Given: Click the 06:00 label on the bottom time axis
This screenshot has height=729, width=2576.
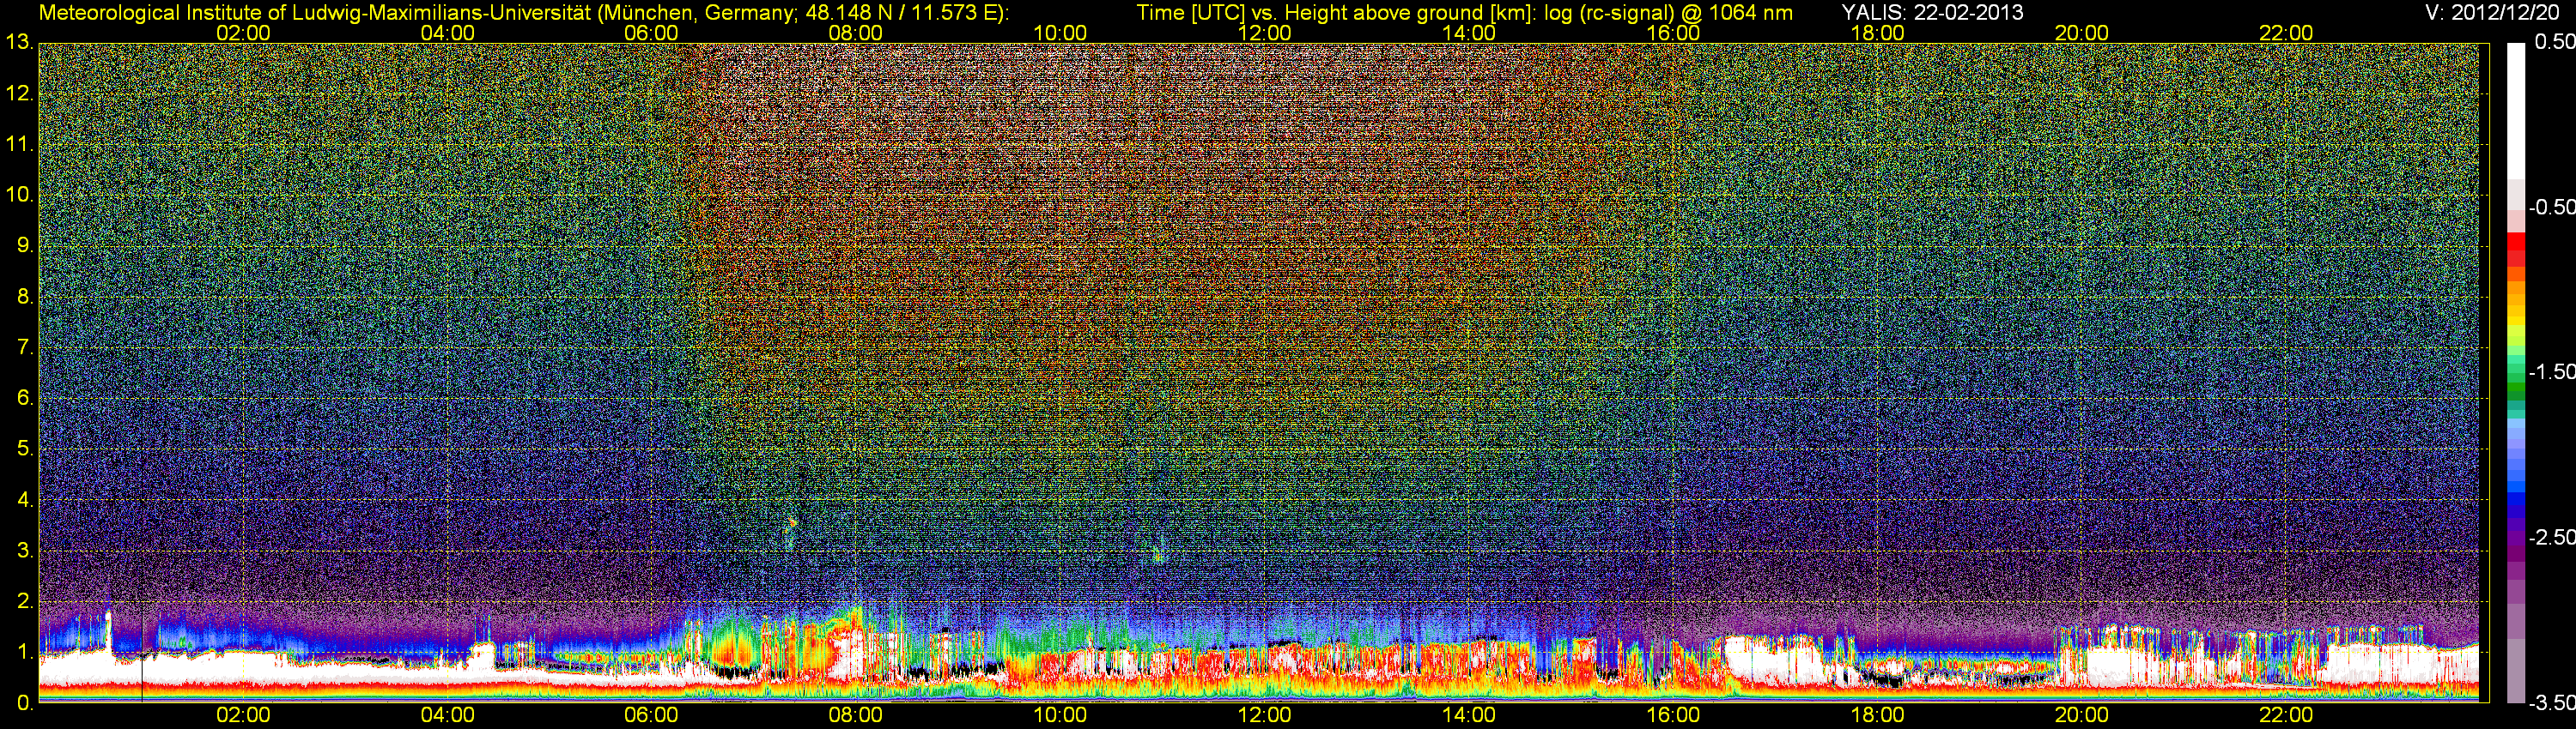Looking at the screenshot, I should (651, 715).
